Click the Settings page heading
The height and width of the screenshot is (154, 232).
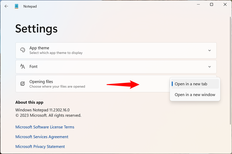(x=37, y=29)
